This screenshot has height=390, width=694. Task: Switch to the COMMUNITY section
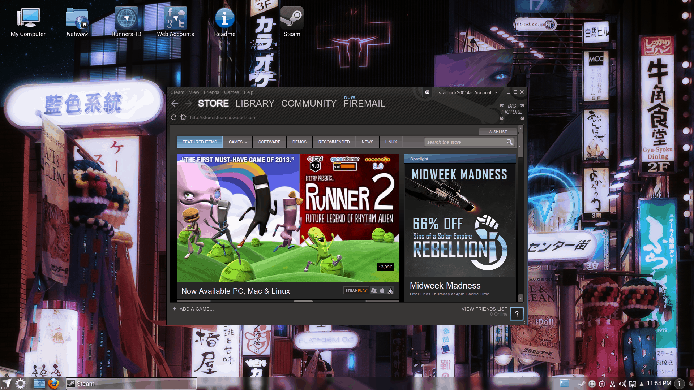(309, 104)
